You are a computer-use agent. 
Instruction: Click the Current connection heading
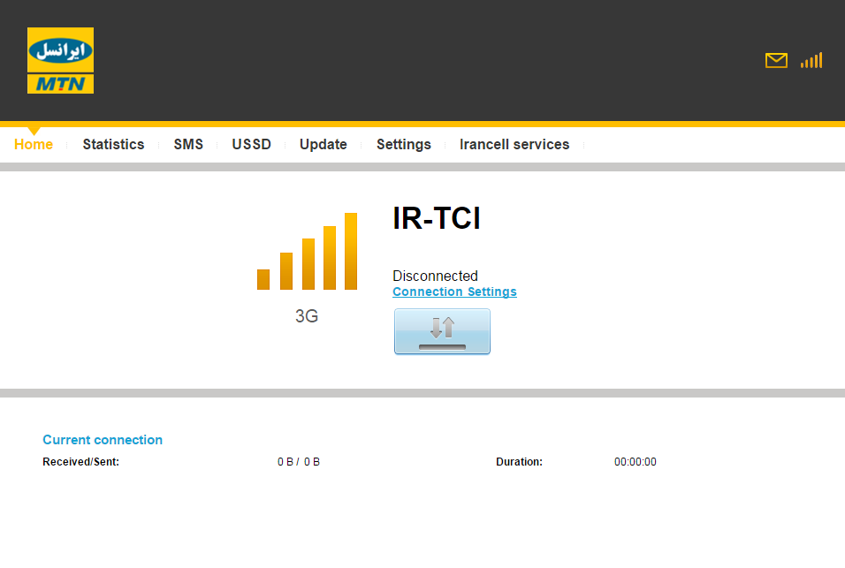pyautogui.click(x=103, y=440)
